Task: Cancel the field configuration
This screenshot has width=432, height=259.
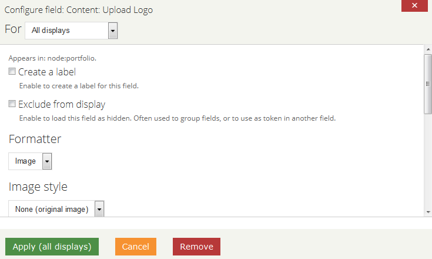Action: click(136, 247)
